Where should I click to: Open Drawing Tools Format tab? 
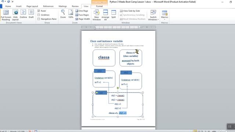(x=100, y=6)
